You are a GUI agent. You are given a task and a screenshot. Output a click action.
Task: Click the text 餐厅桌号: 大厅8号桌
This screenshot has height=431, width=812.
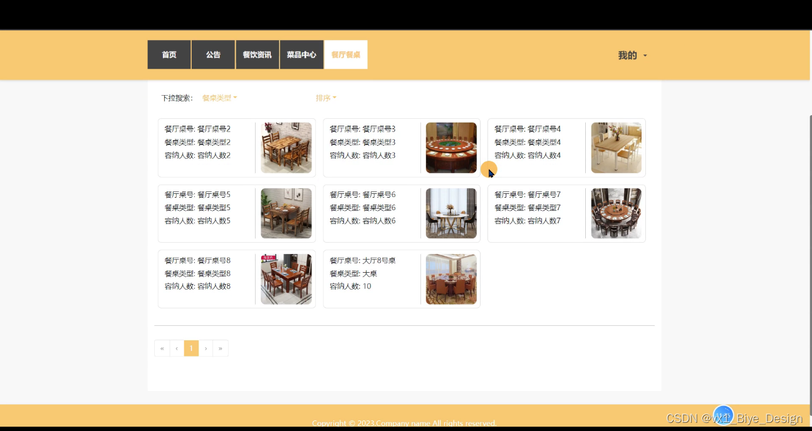(363, 260)
